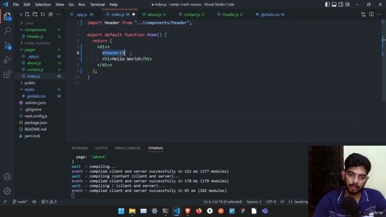Image resolution: width=386 pixels, height=217 pixels.
Task: Open the Terminal menu
Action: tap(97, 4)
